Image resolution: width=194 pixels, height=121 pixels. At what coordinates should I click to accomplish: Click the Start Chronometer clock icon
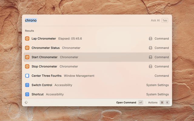pyautogui.click(x=27, y=57)
